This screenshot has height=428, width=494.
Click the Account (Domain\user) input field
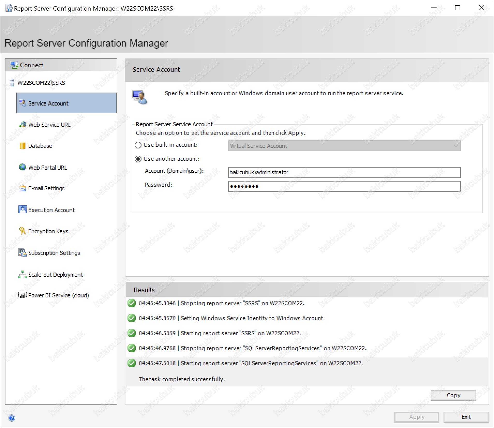tap(344, 172)
